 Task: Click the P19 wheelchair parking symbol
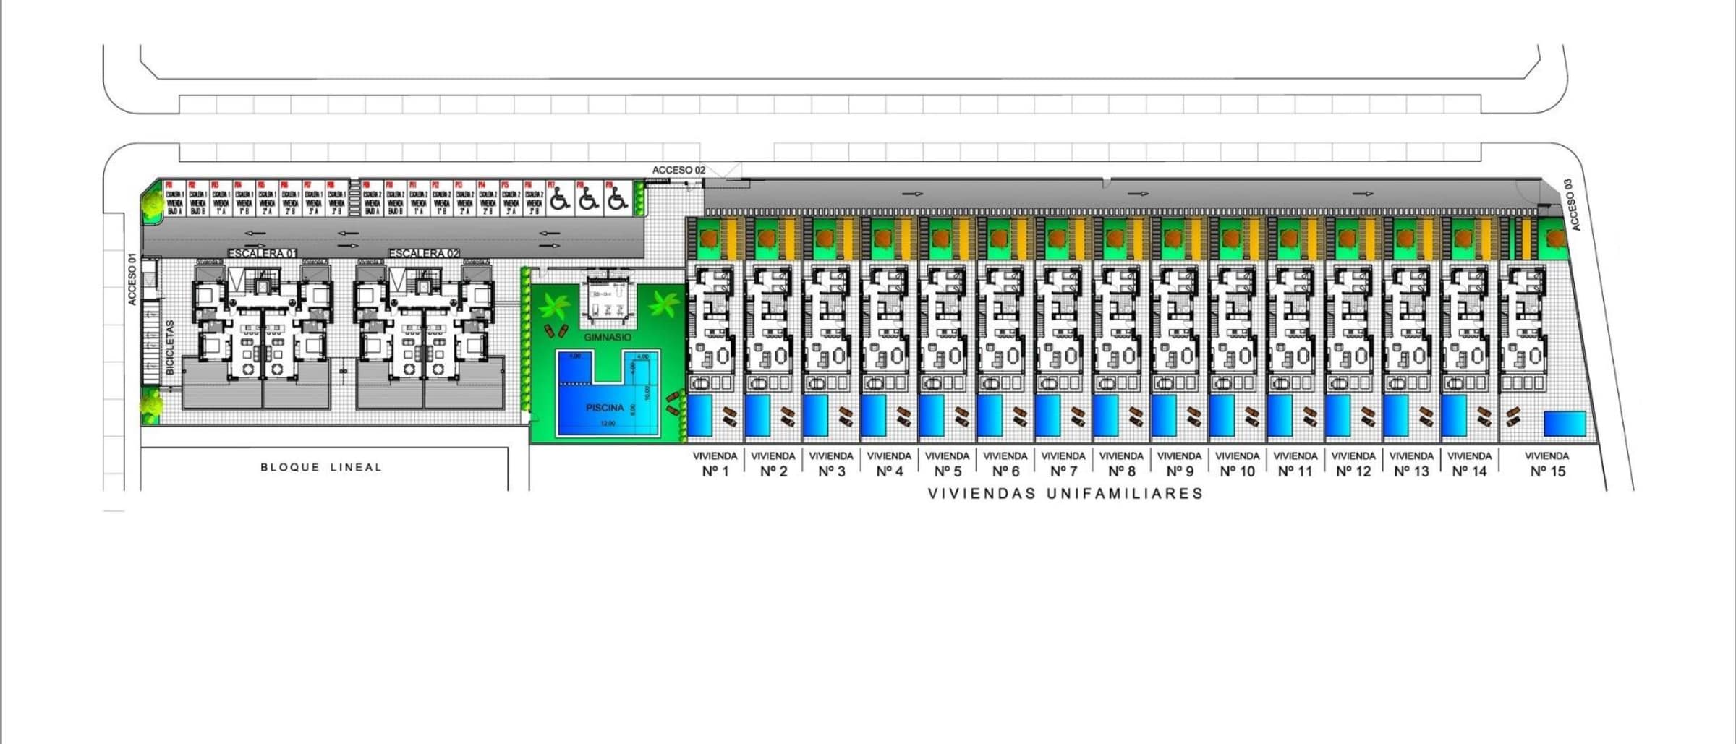pyautogui.click(x=616, y=199)
